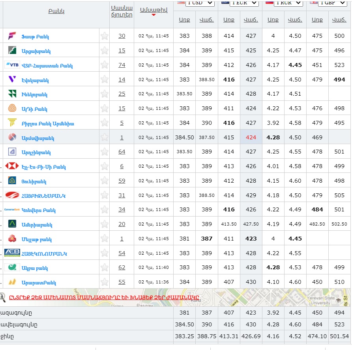Open Ամերիաբանկ bank link
352x350 pixels.
click(37, 225)
